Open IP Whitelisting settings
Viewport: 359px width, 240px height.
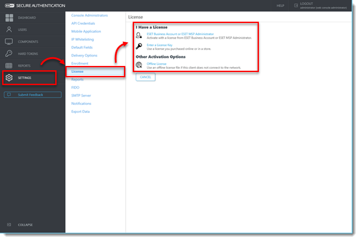(82, 39)
